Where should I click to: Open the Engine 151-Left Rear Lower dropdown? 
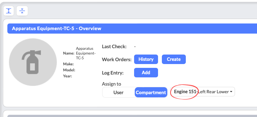[x=203, y=92]
